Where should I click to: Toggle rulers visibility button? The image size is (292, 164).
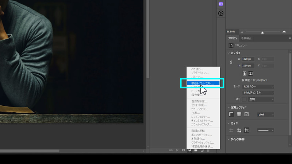tap(231, 114)
